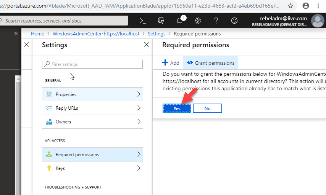
Task: Close the Settings blade
Action: [x=147, y=45]
